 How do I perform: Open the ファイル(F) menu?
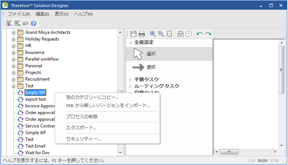[x=19, y=14]
